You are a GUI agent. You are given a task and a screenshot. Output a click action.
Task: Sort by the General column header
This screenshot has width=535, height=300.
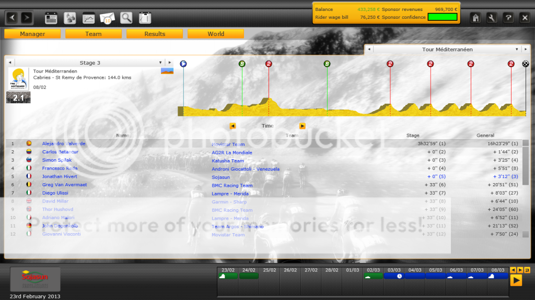pyautogui.click(x=485, y=135)
